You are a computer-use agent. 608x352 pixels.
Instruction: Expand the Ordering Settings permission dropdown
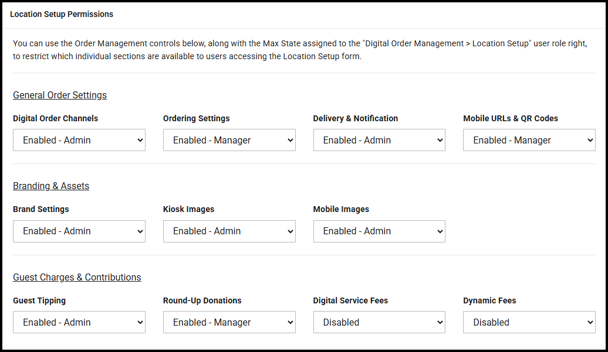coord(229,141)
